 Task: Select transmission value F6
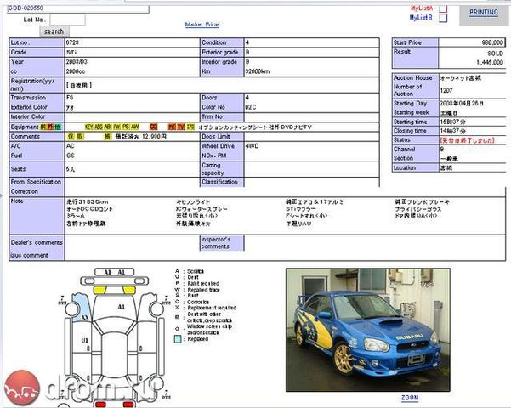(70, 98)
